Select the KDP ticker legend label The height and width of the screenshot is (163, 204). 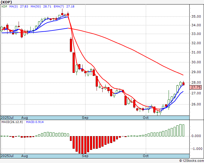point(4,7)
